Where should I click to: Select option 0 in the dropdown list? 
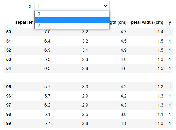pos(72,14)
